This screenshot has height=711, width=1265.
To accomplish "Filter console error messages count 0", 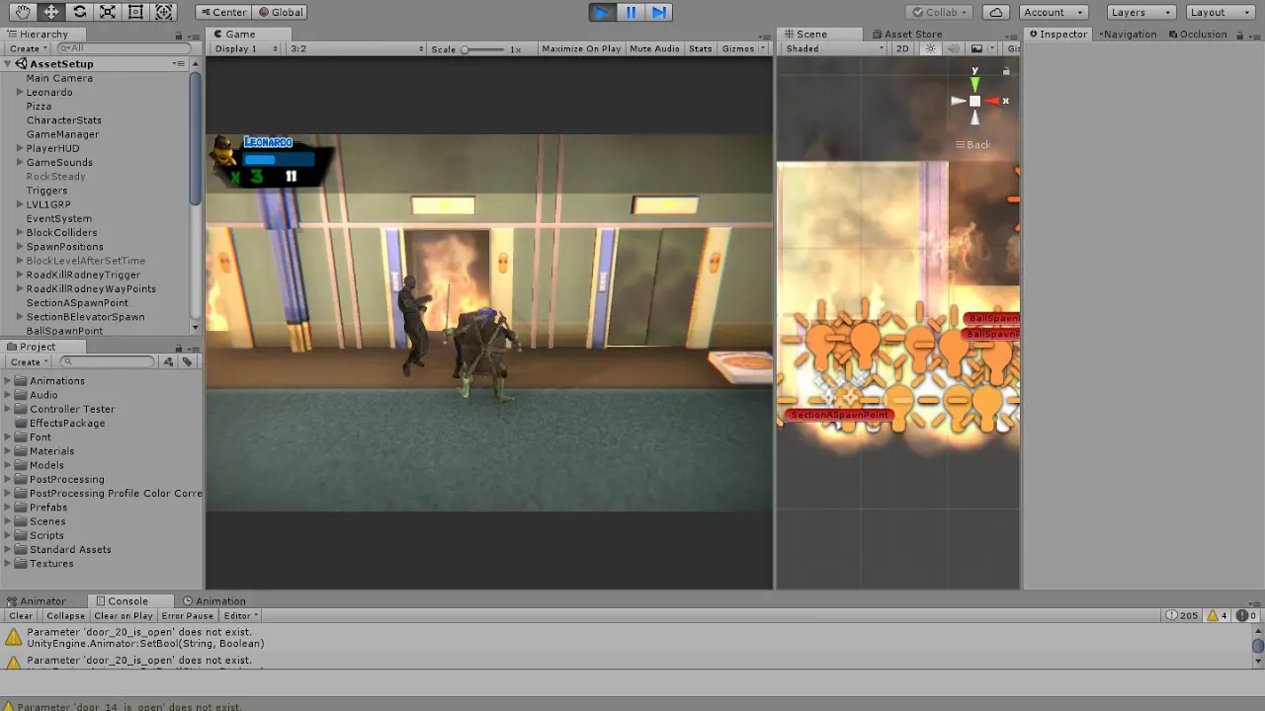I will tap(1245, 615).
